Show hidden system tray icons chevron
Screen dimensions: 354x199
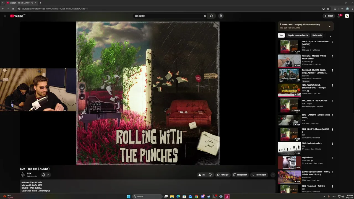[x=324, y=197]
